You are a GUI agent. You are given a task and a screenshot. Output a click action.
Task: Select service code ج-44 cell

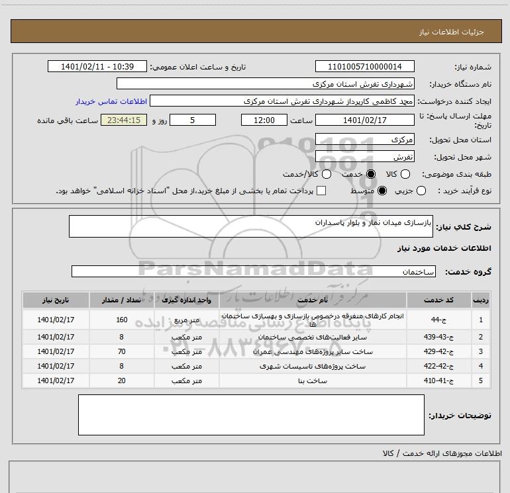point(438,320)
